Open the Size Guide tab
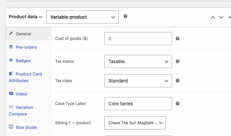The height and width of the screenshot is (136, 231). [x=28, y=127]
